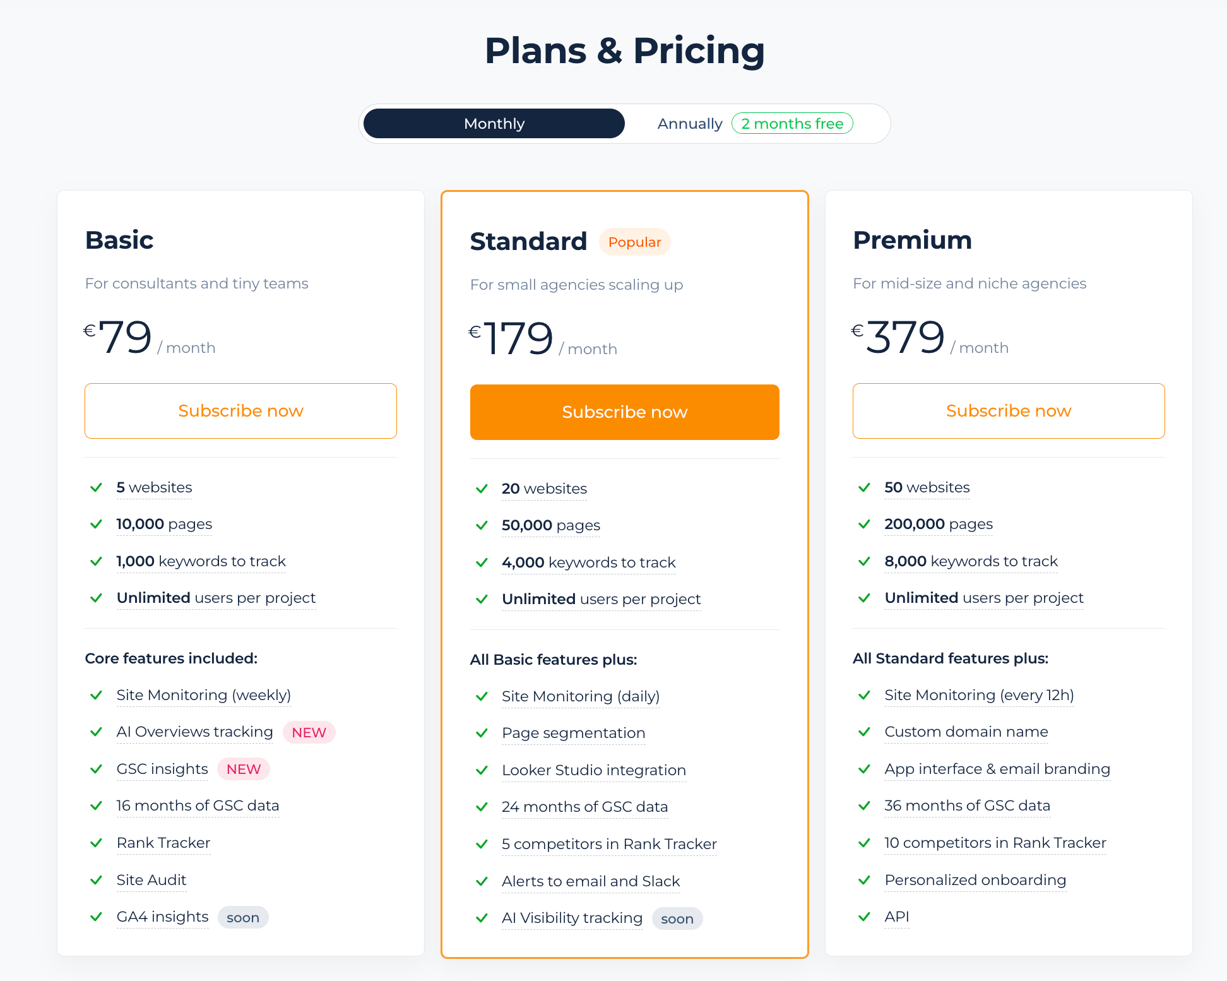Click the checkmark beside 20 websites
Screen dimensions: 1227x981
click(482, 489)
